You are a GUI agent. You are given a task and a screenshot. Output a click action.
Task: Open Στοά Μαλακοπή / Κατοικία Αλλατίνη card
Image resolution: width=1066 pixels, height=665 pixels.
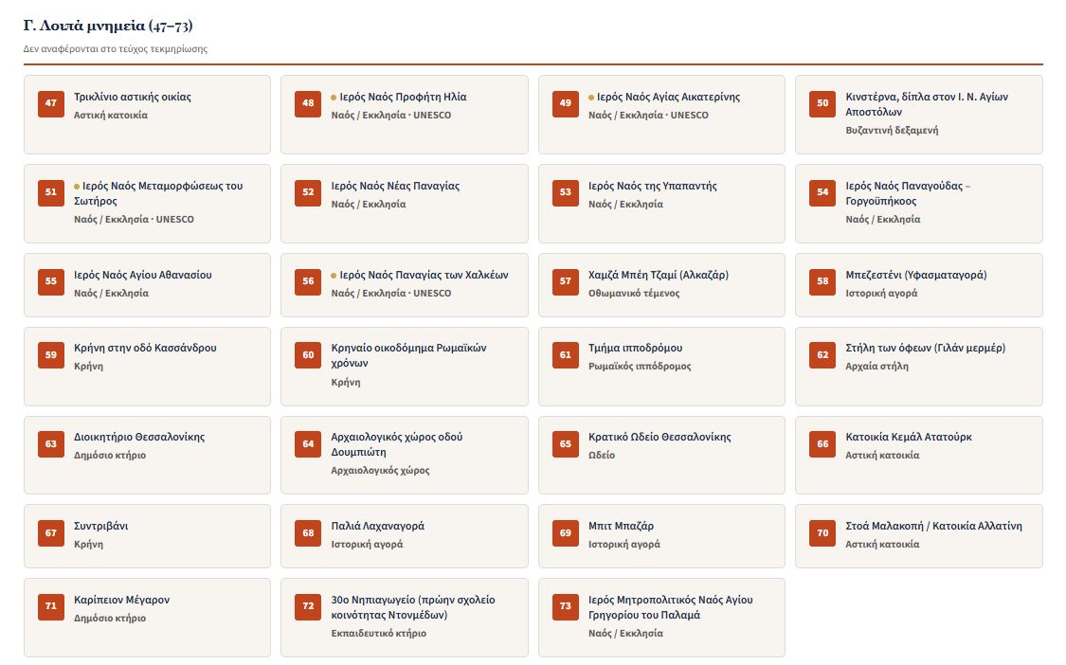click(x=919, y=536)
